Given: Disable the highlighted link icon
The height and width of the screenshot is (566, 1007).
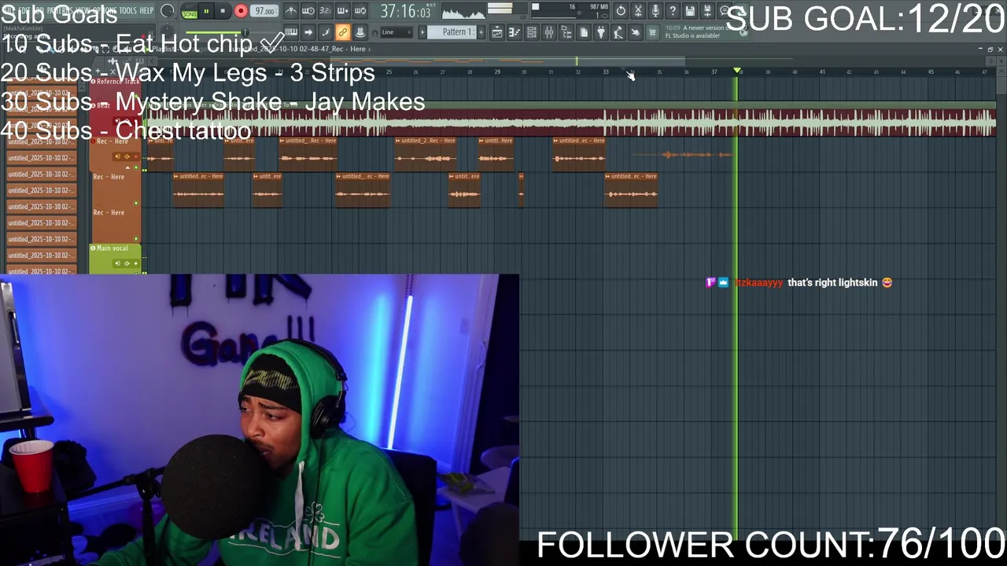Looking at the screenshot, I should pos(343,32).
